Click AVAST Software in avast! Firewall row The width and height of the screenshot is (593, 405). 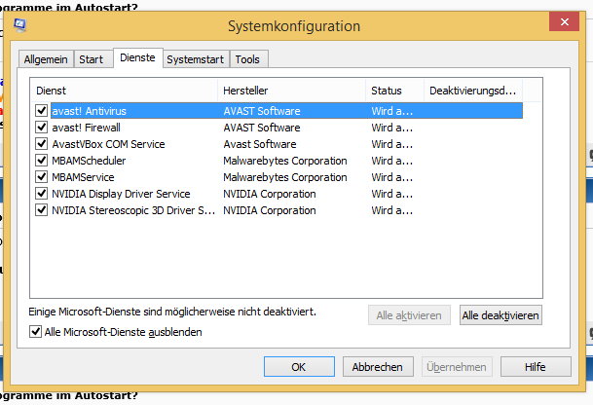[x=262, y=128]
